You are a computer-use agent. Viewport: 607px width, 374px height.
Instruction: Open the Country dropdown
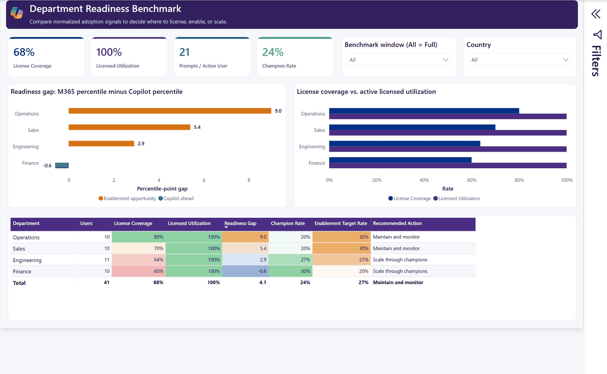519,60
